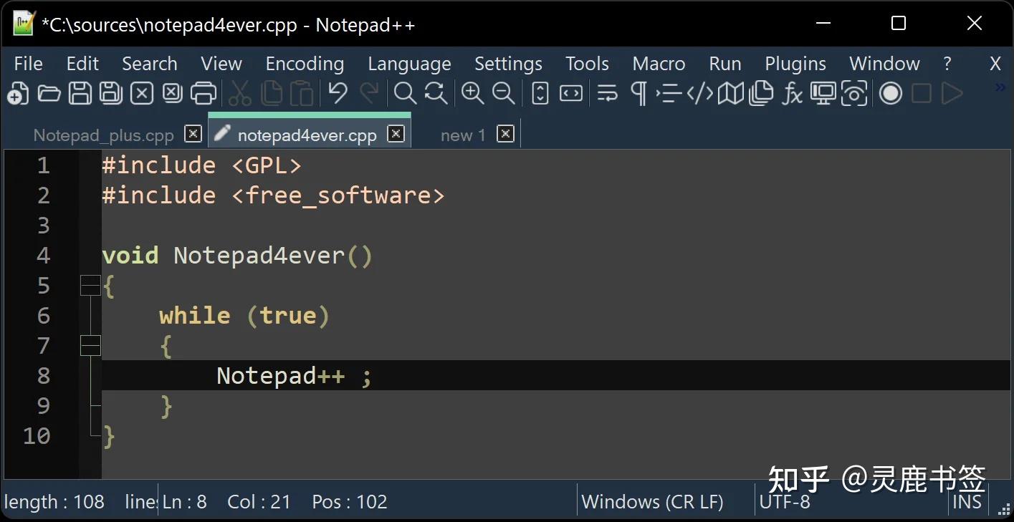The image size is (1014, 522).
Task: Change the Windows (CR LF) line ending
Action: 654,501
